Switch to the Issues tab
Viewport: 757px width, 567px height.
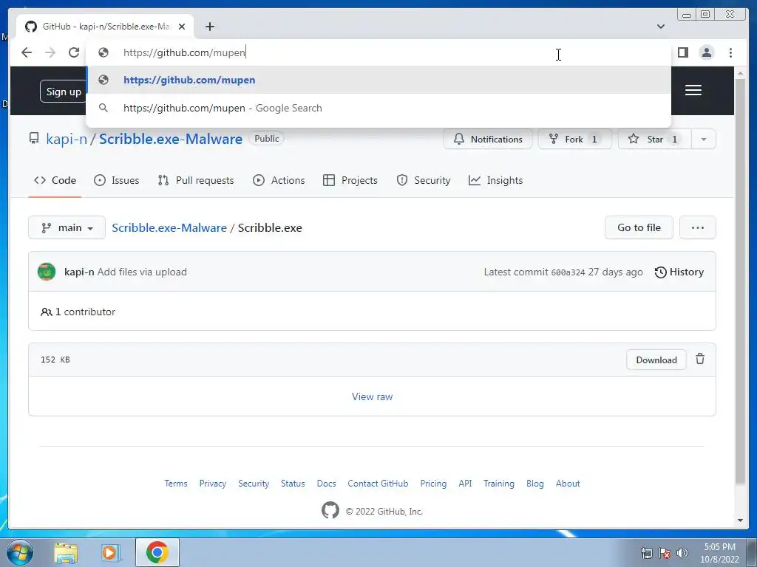point(116,180)
